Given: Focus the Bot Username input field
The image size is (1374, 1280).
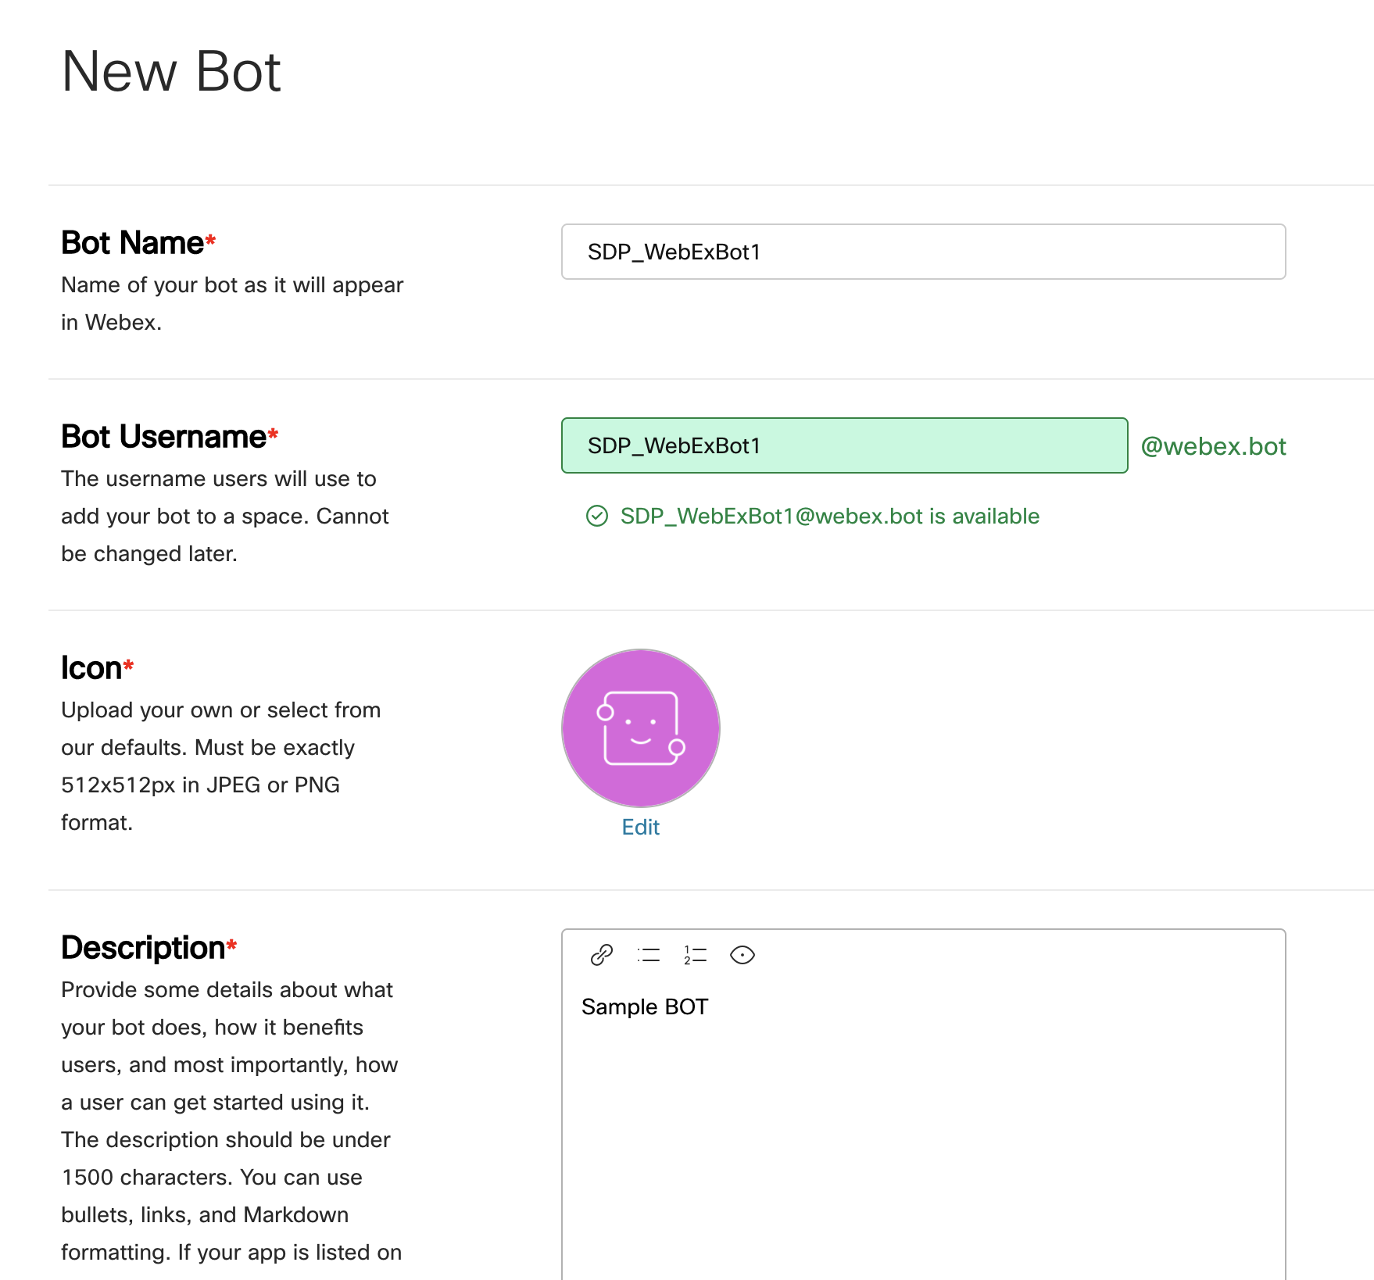Looking at the screenshot, I should pyautogui.click(x=844, y=445).
